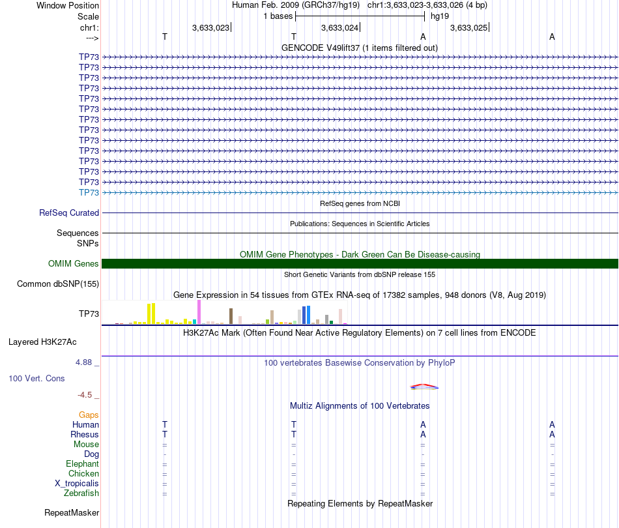The height and width of the screenshot is (528, 619).
Task: Click the Window Position track label
Action: point(68,5)
